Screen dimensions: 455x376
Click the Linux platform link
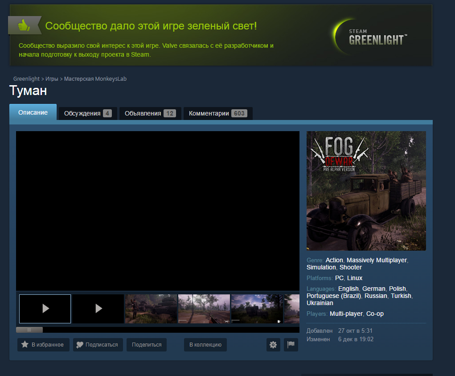tap(355, 278)
